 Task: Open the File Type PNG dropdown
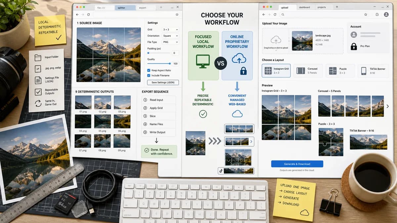click(x=170, y=42)
